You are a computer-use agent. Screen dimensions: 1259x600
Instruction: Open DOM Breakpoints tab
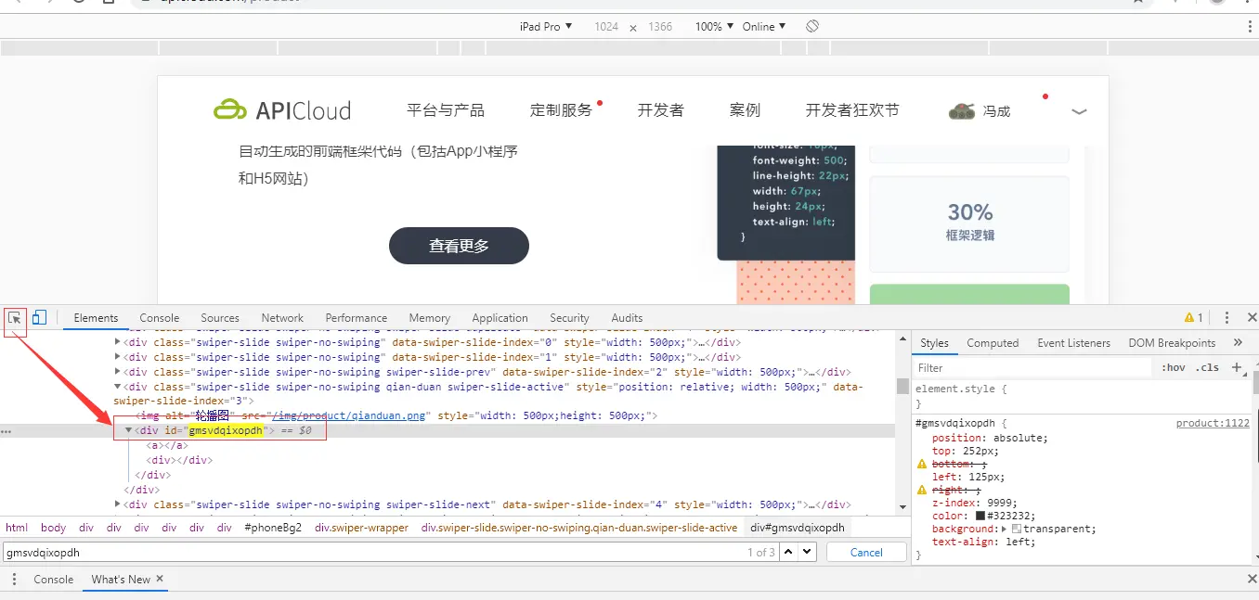(1172, 343)
